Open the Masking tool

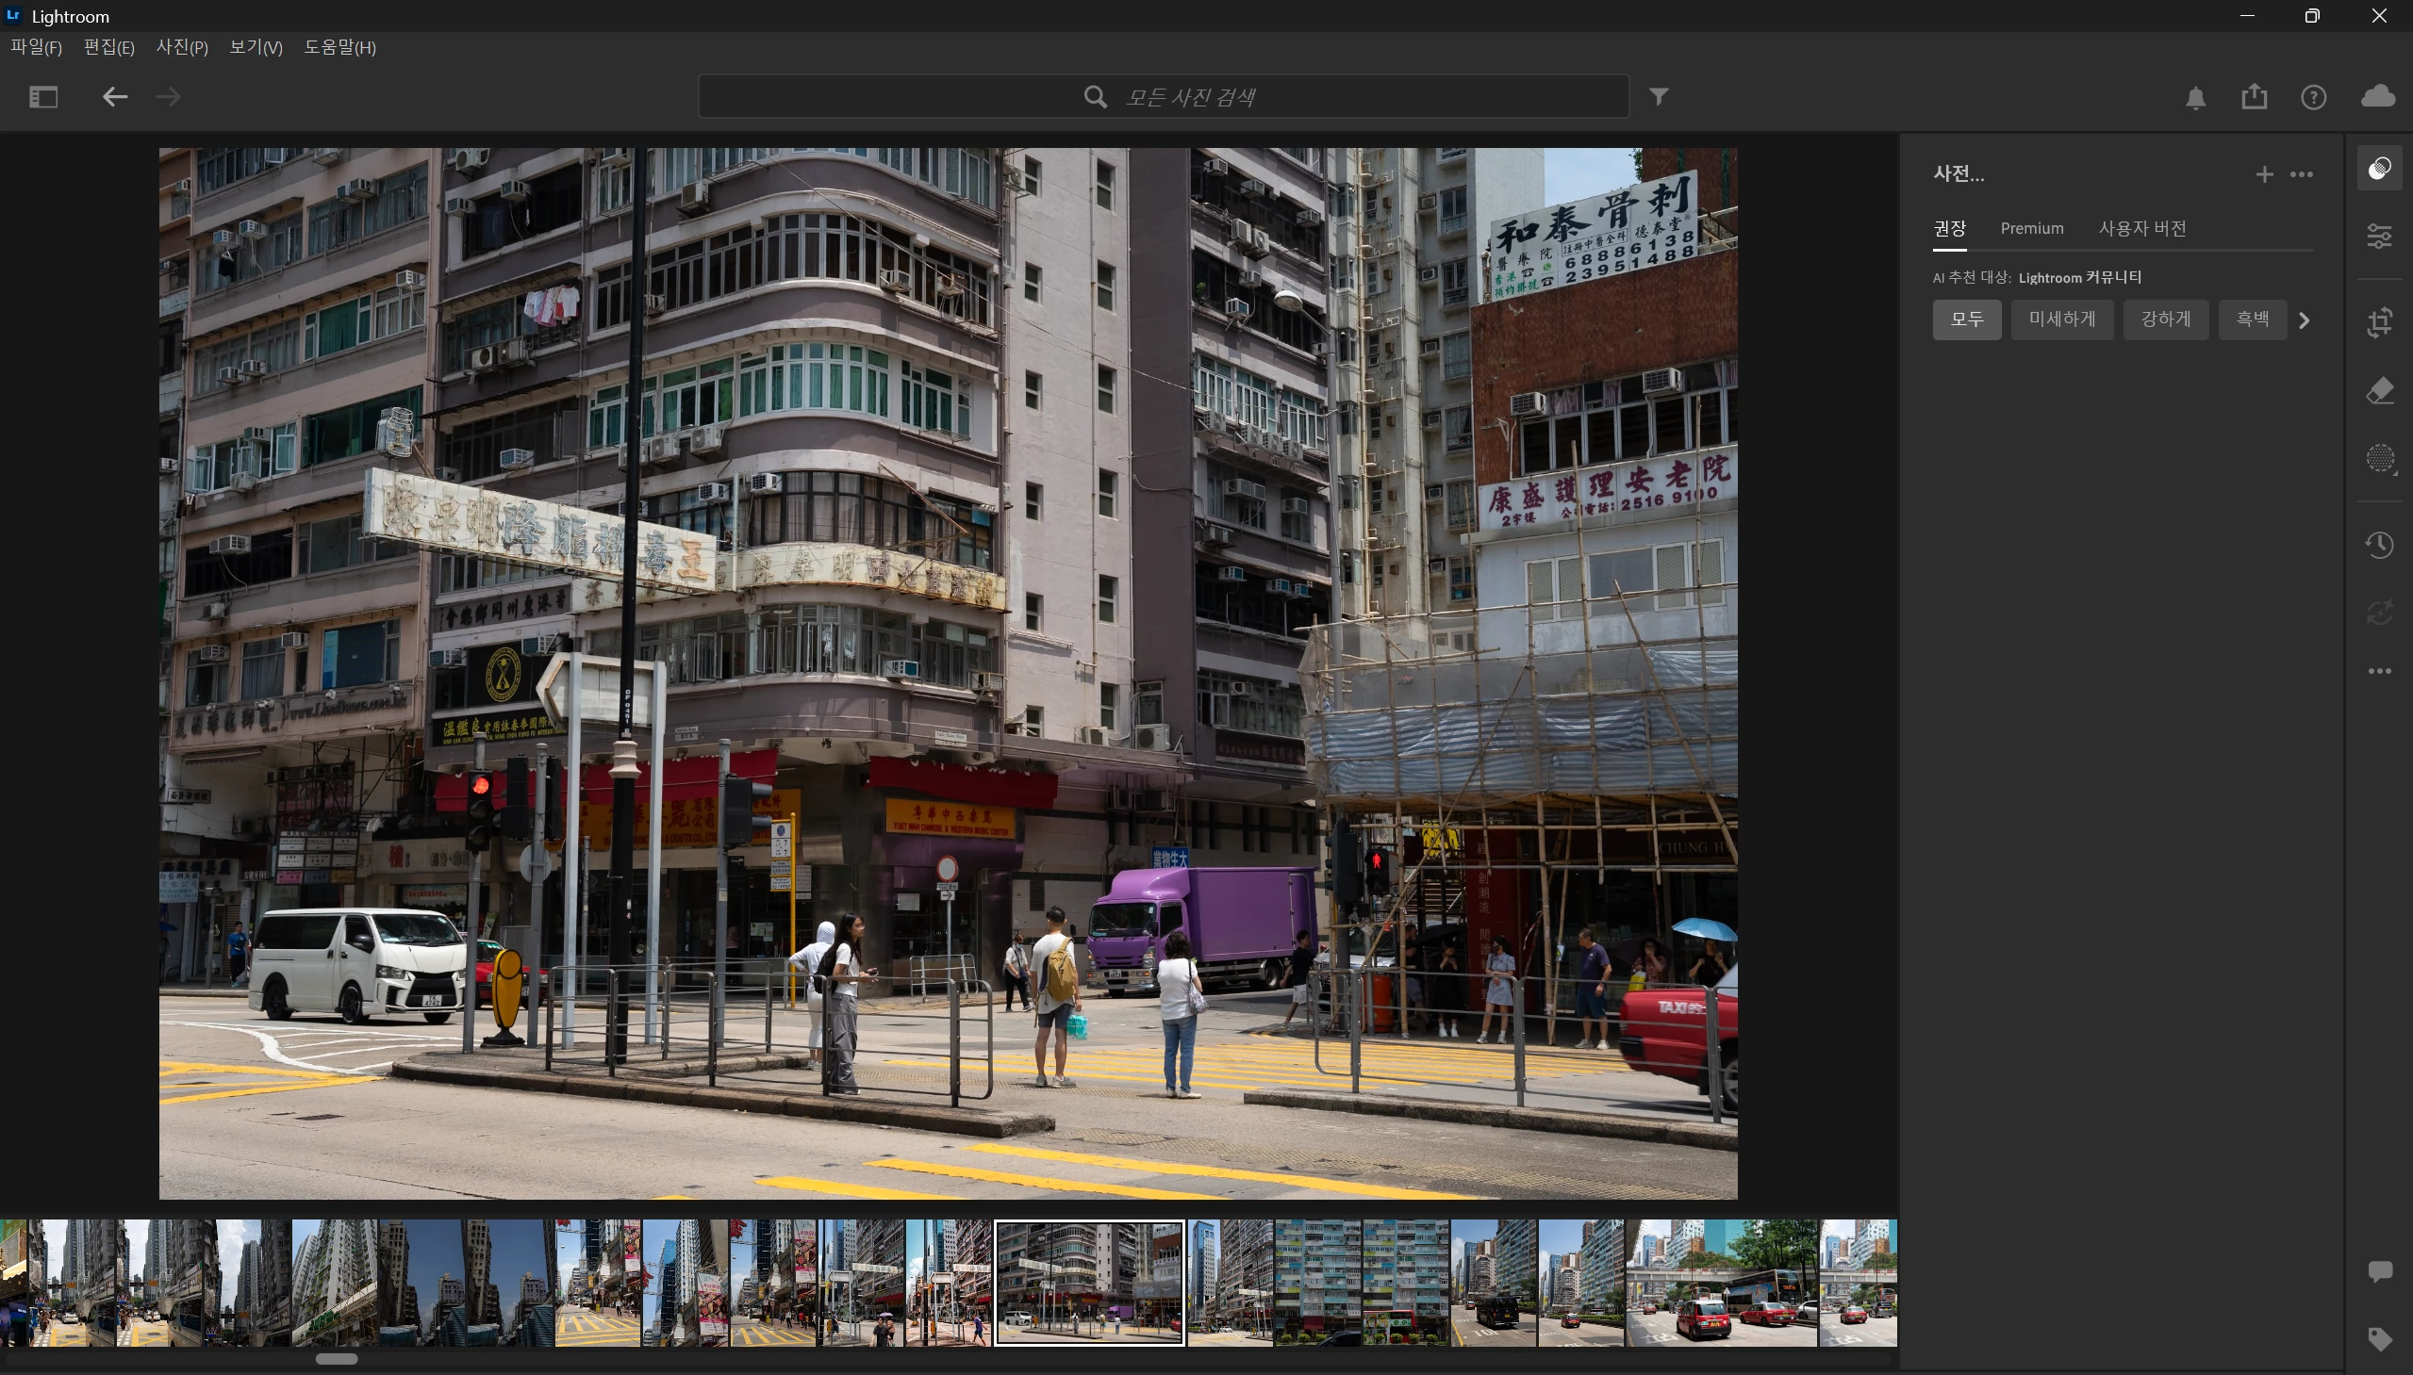point(2379,459)
